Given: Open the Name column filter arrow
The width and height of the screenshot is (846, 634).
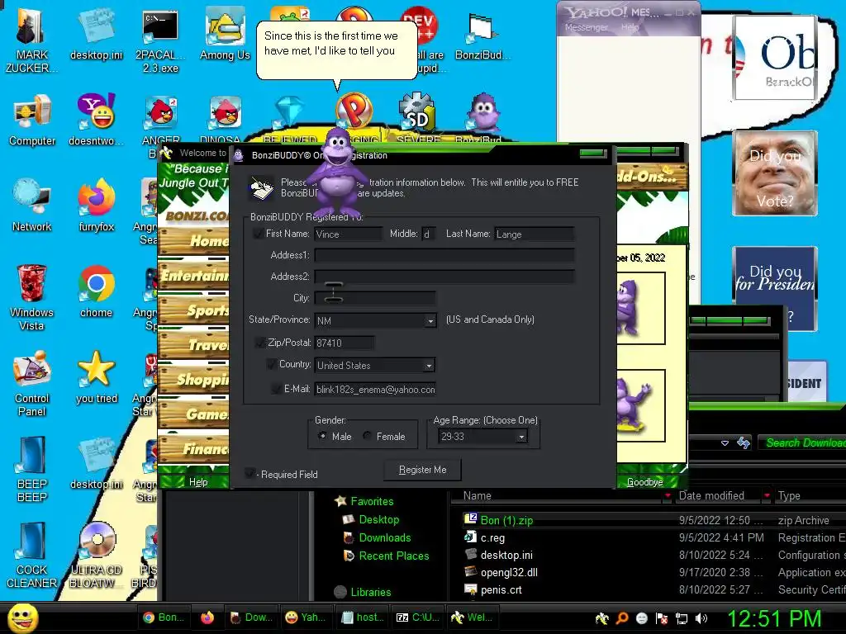Looking at the screenshot, I should (x=668, y=495).
